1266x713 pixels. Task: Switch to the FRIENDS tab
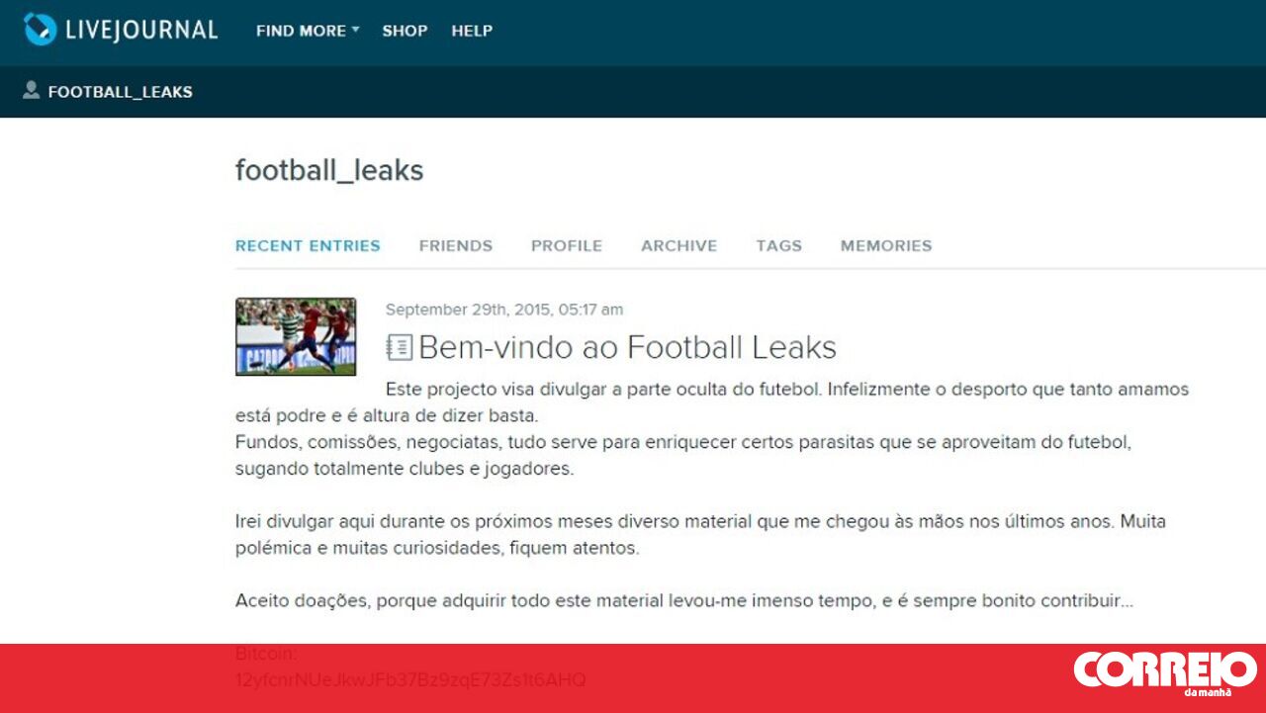[x=456, y=245]
